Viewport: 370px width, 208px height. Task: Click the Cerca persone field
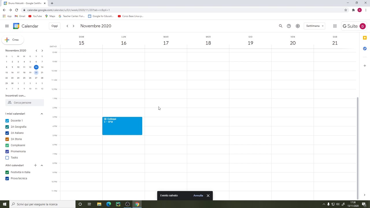25,103
